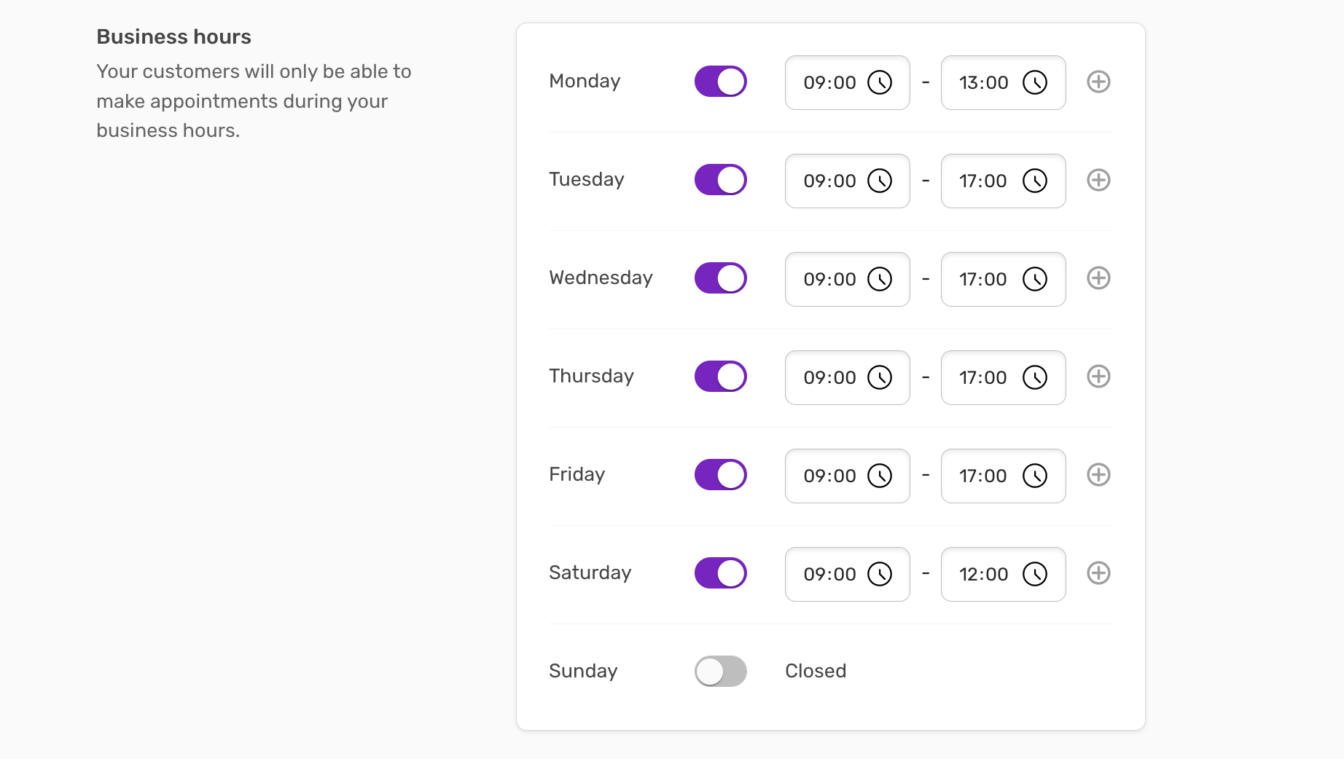Switch off Wednesday availability
This screenshot has width=1344, height=759.
click(721, 278)
